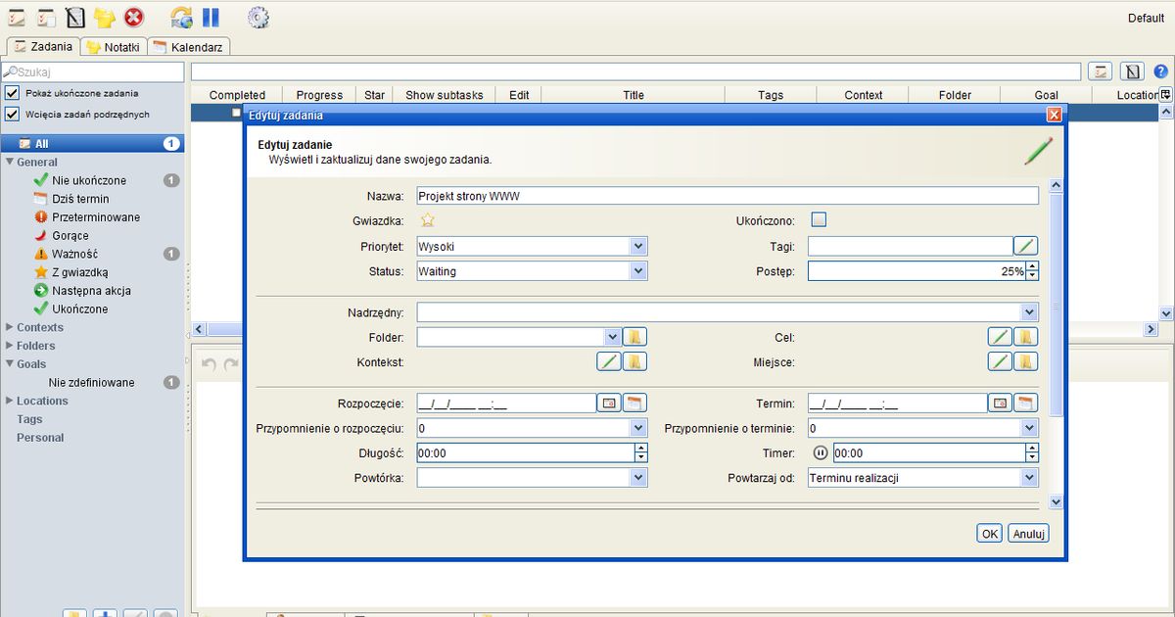Click the delete (red X) toolbar icon
Viewport: 1175px width, 617px height.
coord(134,17)
